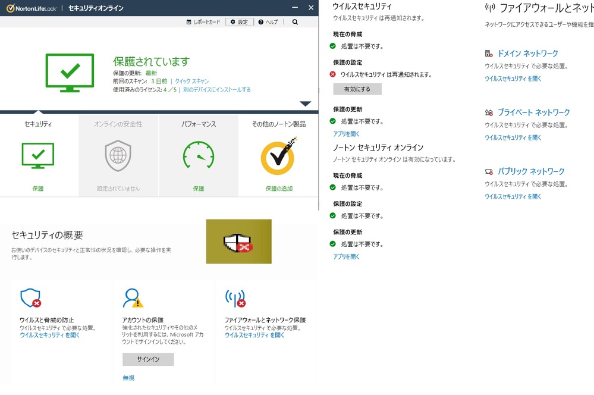Expand the dark downward triangle arrow
Image resolution: width=594 pixels, height=395 pixels.
(306, 104)
